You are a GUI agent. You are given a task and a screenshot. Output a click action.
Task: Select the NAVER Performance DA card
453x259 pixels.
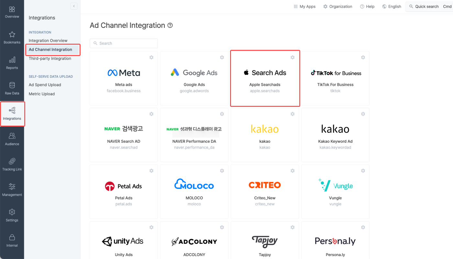[194, 135]
